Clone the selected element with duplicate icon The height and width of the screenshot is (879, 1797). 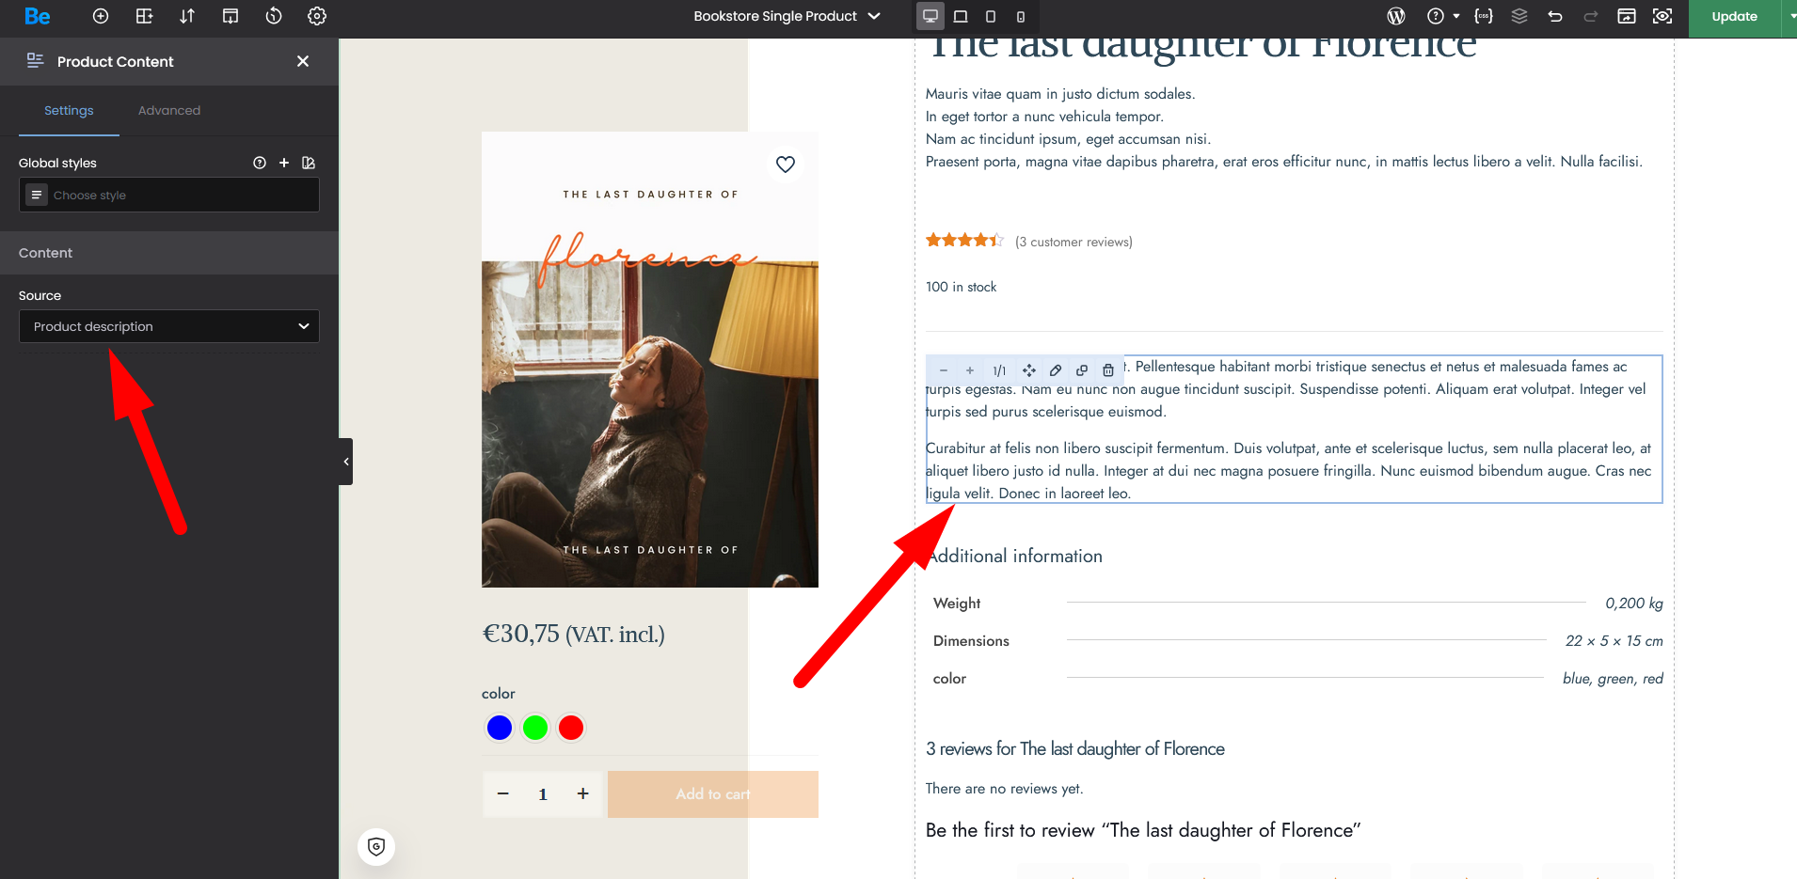(1082, 370)
